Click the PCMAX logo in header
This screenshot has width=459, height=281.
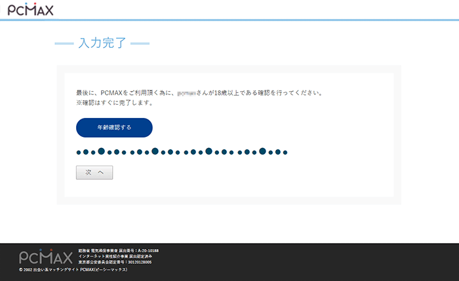(x=30, y=9)
